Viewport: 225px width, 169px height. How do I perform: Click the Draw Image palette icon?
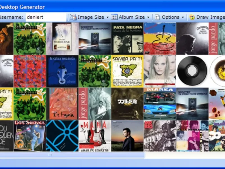(x=192, y=17)
